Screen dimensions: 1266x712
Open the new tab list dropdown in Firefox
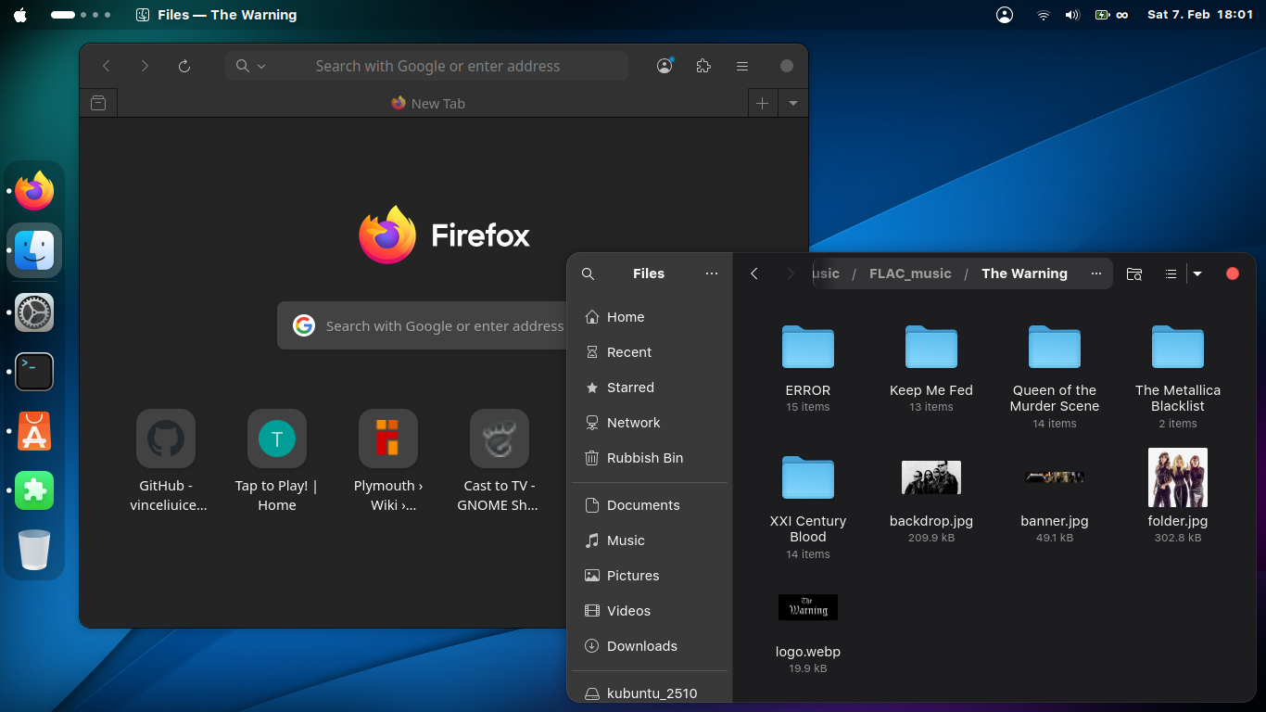792,103
